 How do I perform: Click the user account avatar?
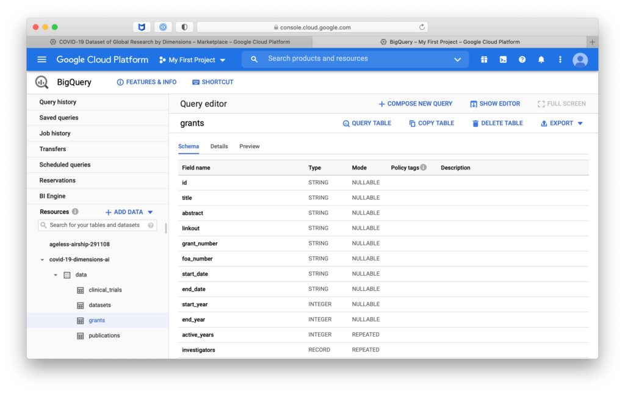[580, 60]
